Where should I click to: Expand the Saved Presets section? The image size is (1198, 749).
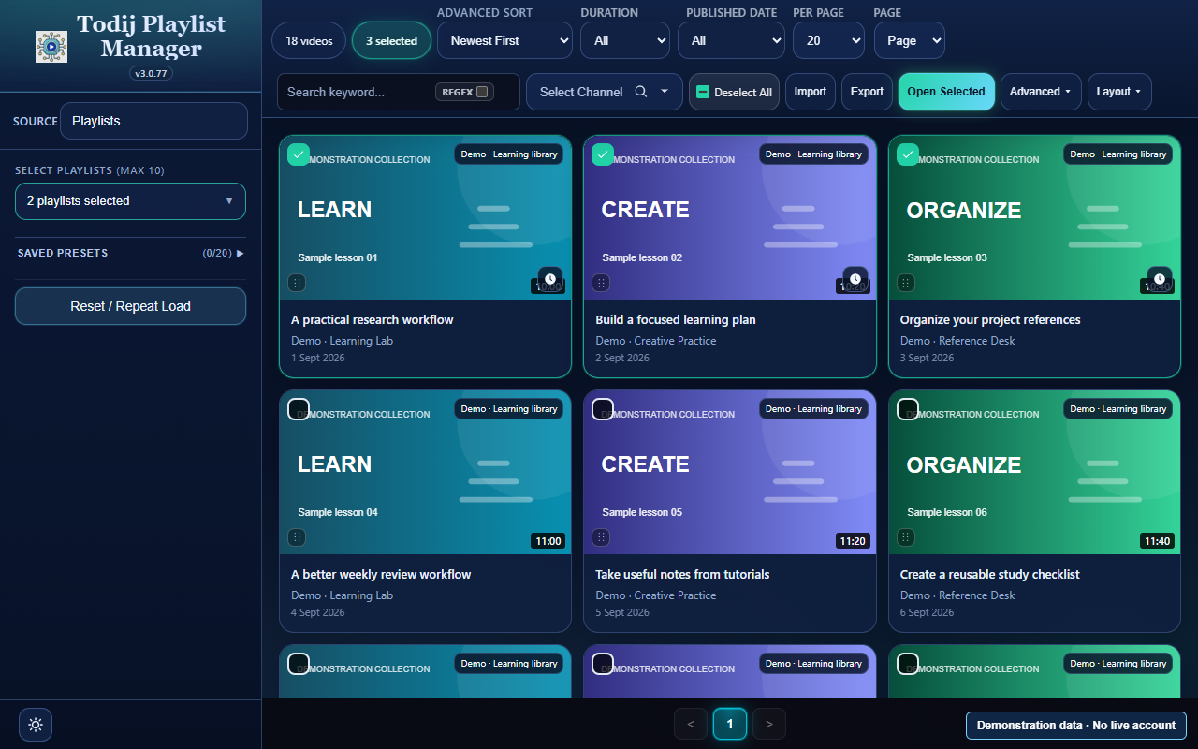point(130,253)
